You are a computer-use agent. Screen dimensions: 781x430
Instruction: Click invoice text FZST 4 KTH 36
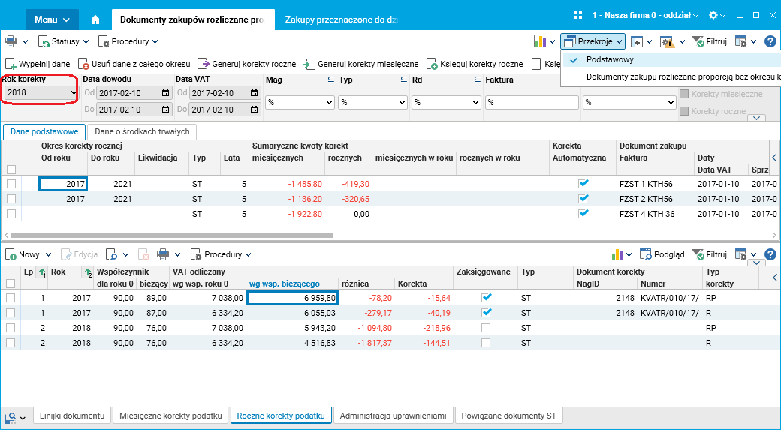(x=647, y=214)
